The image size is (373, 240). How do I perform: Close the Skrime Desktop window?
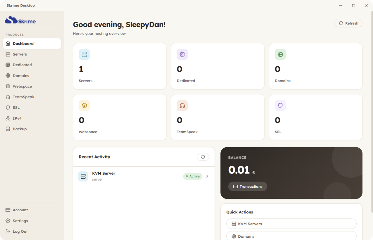366,6
